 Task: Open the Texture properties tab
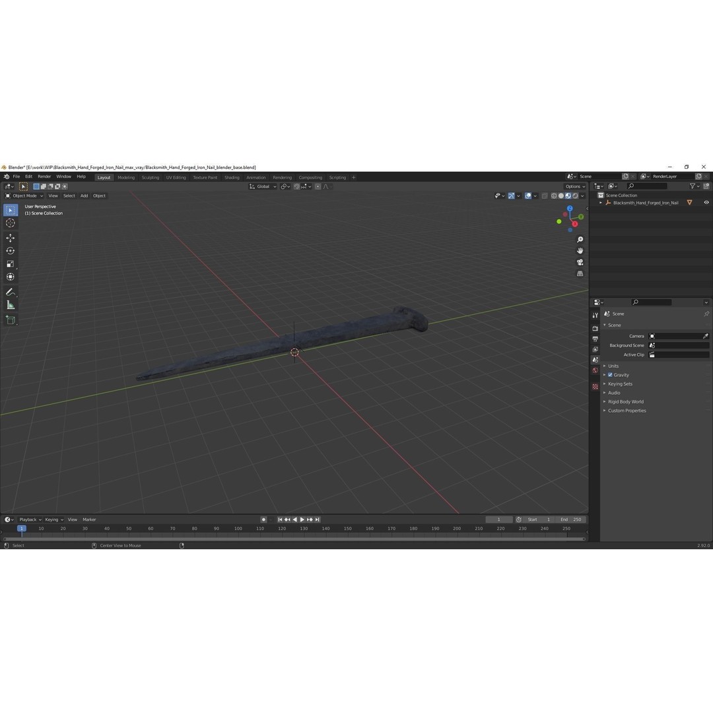click(x=595, y=386)
